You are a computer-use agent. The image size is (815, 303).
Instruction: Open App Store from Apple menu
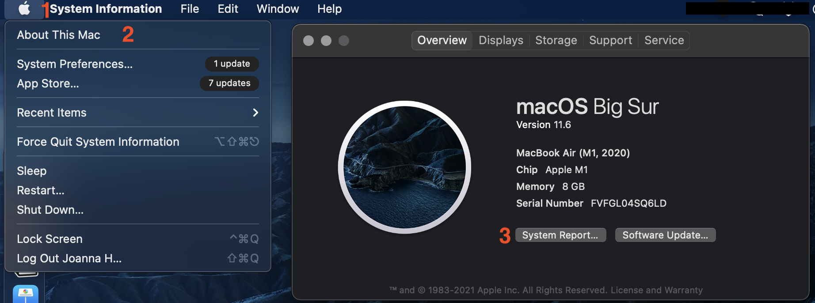click(x=48, y=83)
